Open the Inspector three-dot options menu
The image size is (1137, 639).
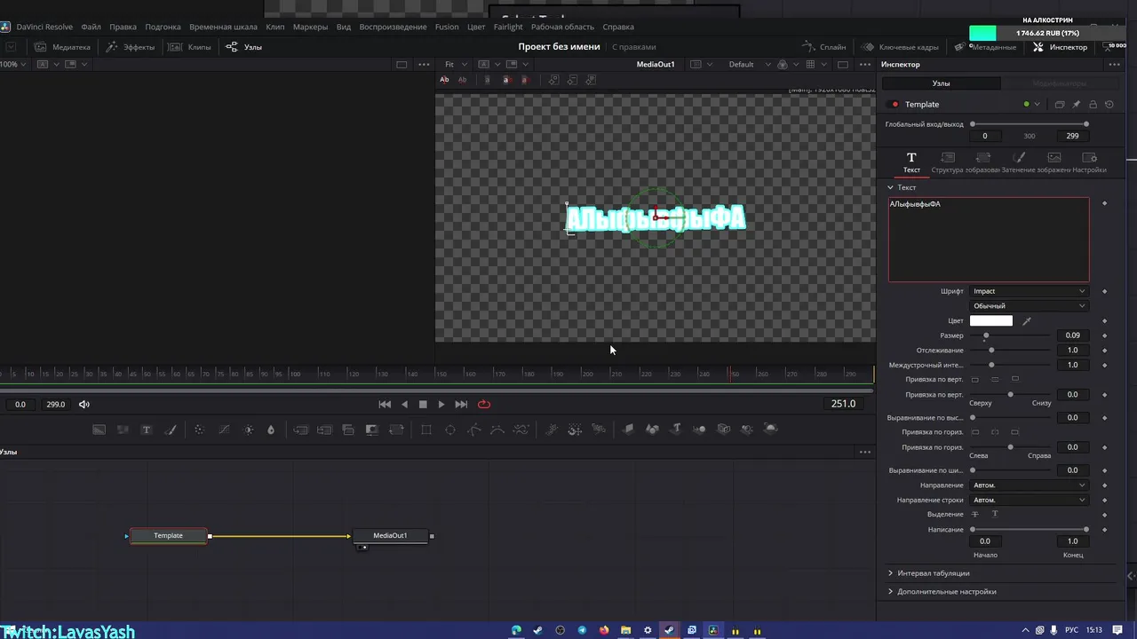pyautogui.click(x=1115, y=64)
